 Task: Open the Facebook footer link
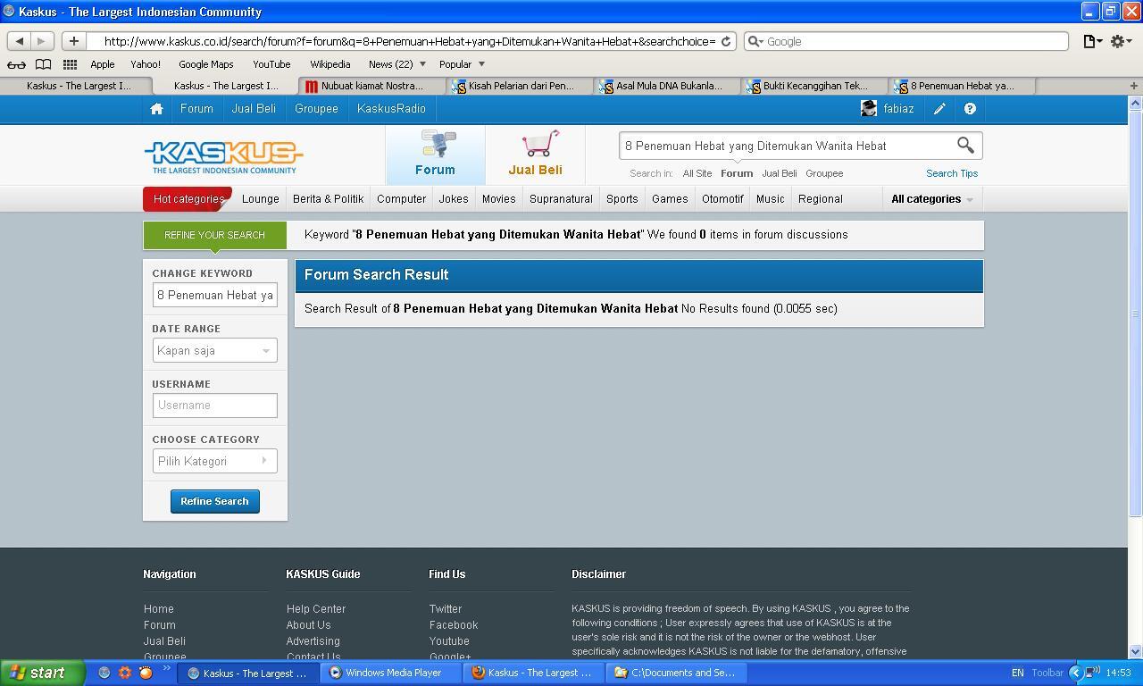(x=454, y=625)
